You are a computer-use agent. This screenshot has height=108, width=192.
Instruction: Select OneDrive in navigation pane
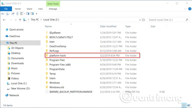15,36
